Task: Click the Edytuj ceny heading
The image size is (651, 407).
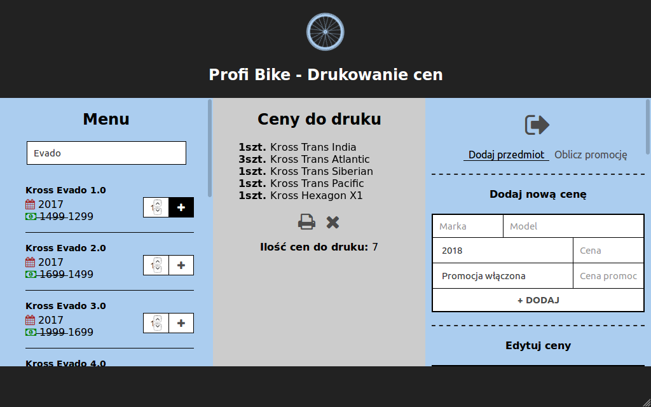Action: (538, 345)
